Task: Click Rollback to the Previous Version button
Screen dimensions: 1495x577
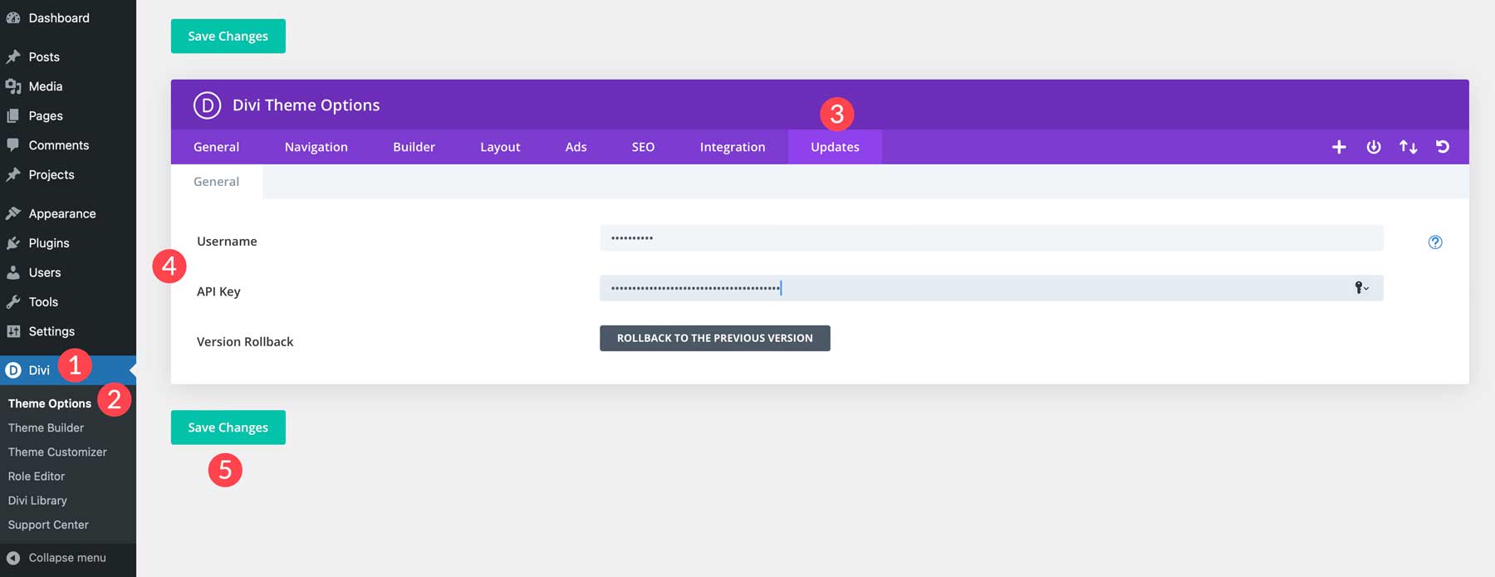Action: [715, 338]
